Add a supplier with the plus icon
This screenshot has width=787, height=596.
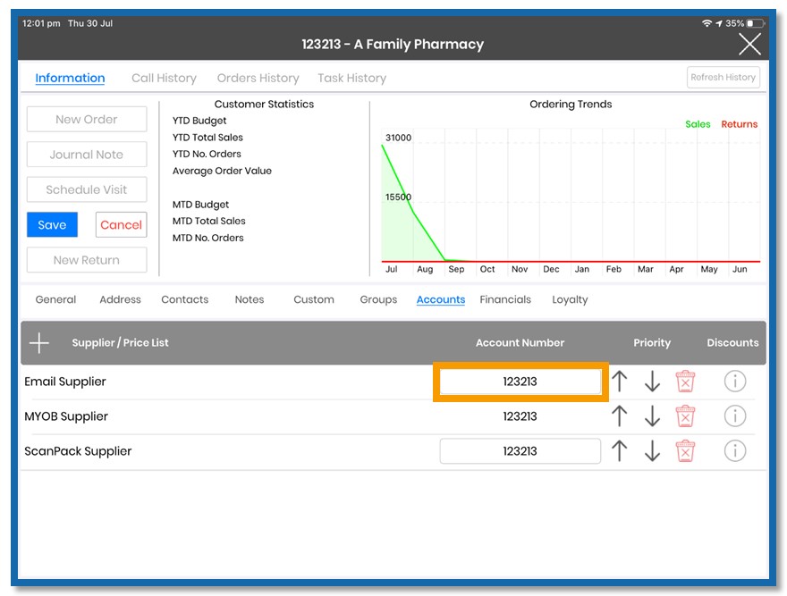(39, 342)
